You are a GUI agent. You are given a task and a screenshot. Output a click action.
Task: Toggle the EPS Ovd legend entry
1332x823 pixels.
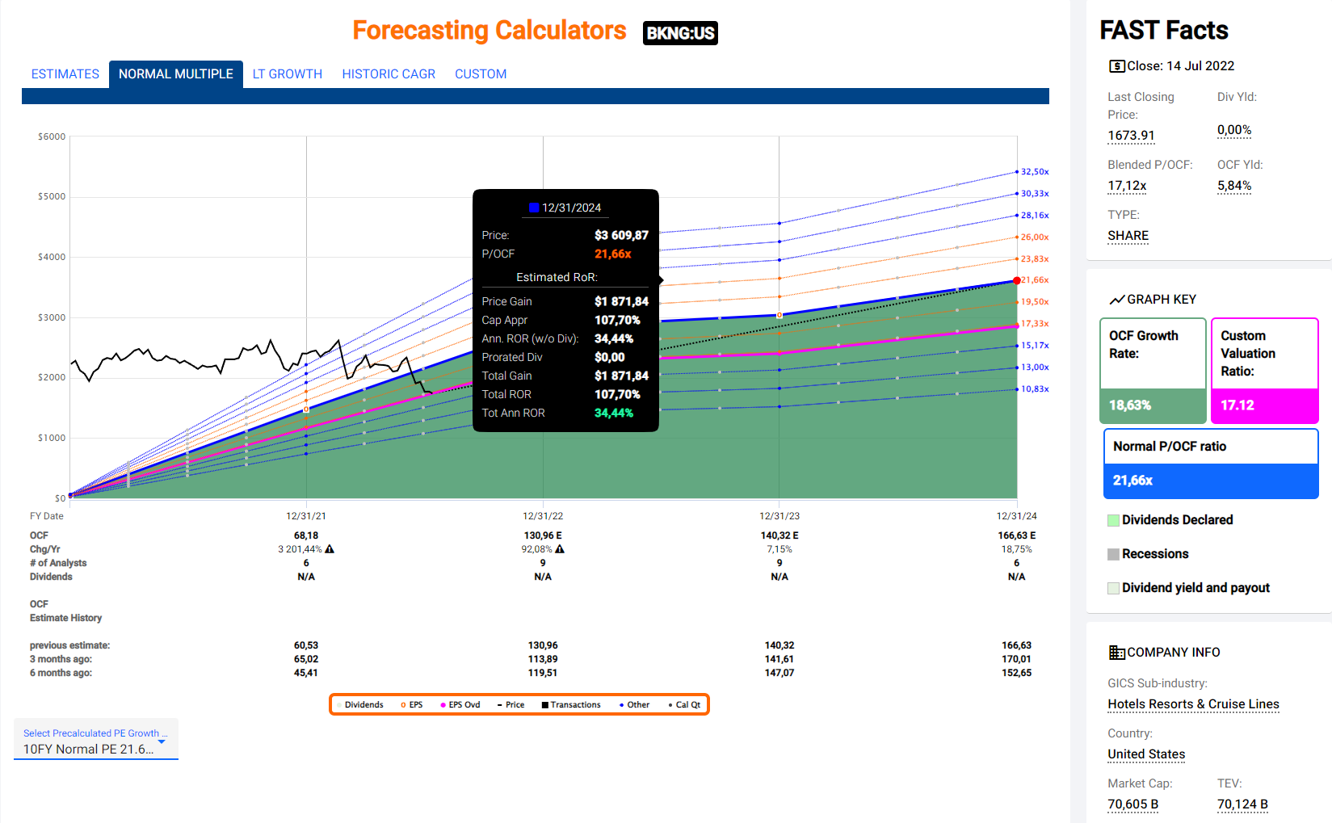pos(460,705)
